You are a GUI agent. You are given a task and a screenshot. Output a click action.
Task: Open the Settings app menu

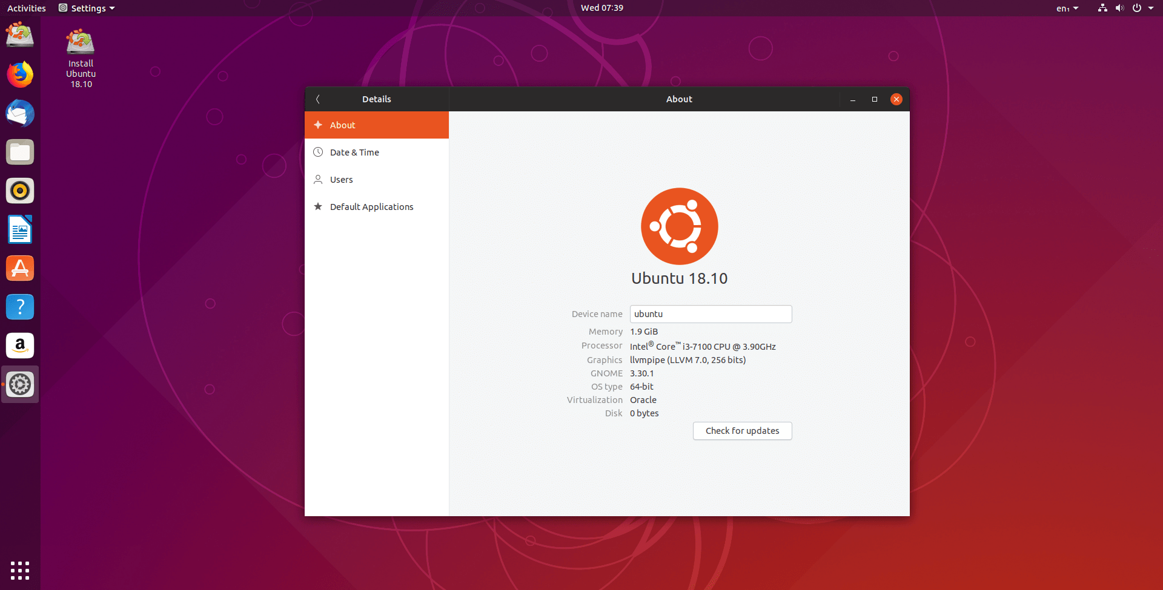(x=87, y=8)
